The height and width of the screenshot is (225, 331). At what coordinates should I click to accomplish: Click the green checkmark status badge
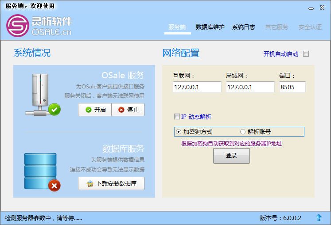(54, 109)
